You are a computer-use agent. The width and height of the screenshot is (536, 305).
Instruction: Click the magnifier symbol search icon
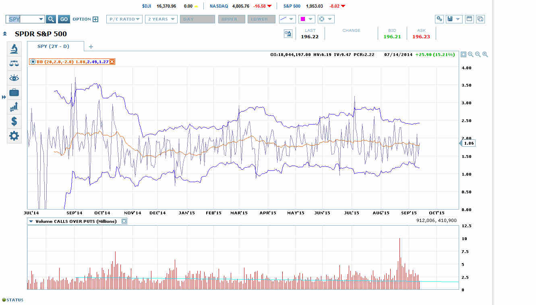pos(51,19)
